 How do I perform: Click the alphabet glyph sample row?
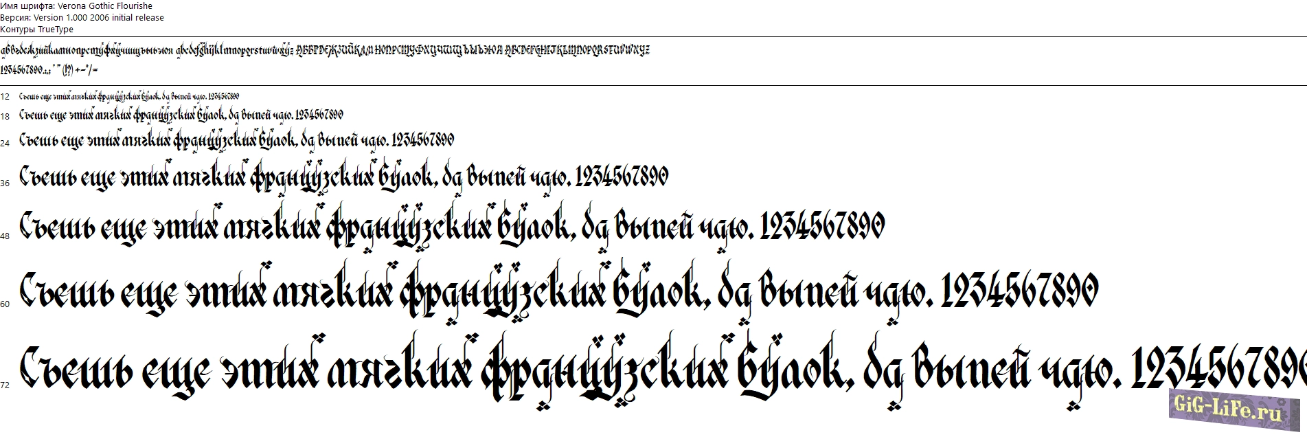pyautogui.click(x=324, y=51)
